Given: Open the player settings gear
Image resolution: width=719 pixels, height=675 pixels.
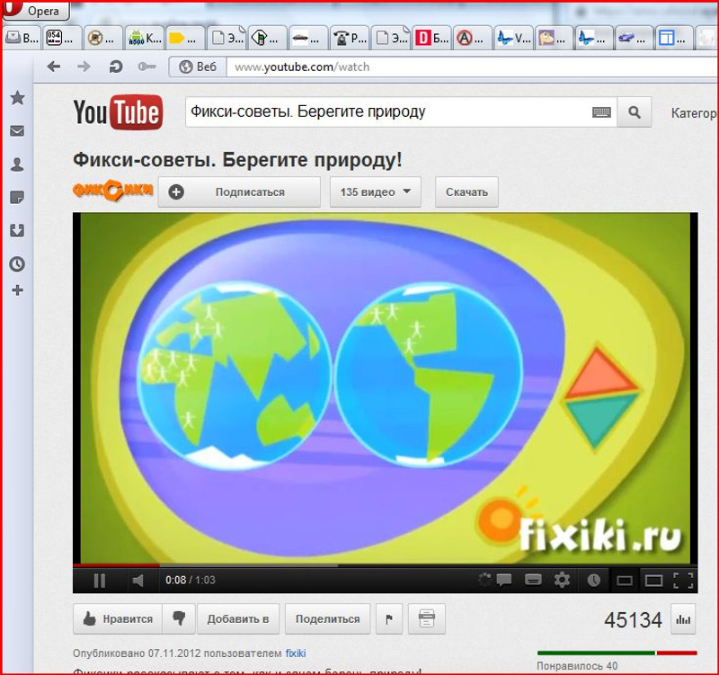Looking at the screenshot, I should [x=563, y=580].
